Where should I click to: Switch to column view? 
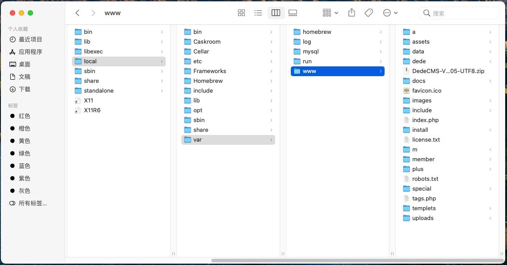pyautogui.click(x=276, y=13)
